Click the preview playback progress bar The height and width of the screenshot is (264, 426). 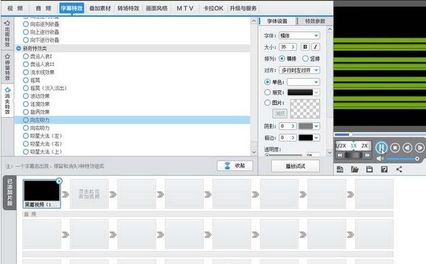click(x=380, y=134)
